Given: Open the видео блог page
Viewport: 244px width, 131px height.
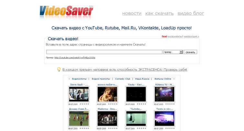Looking at the screenshot, I should tap(191, 14).
